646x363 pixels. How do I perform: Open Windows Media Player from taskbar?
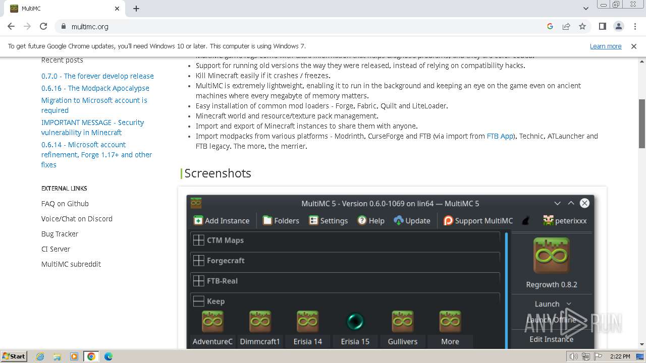[x=74, y=356]
